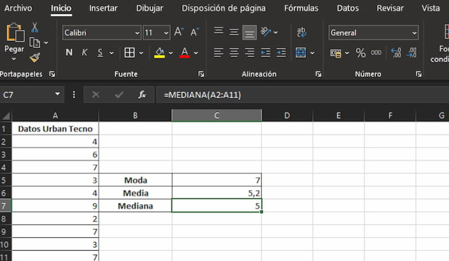The image size is (449, 261).
Task: Toggle underline S formatting
Action: coord(100,53)
